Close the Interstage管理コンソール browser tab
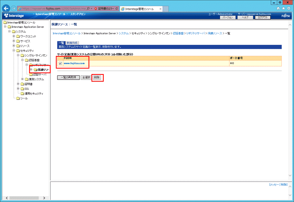Image resolution: width=294 pixels, height=202 pixels. [x=160, y=9]
